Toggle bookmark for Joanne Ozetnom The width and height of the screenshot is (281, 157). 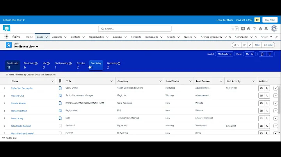click(60, 111)
